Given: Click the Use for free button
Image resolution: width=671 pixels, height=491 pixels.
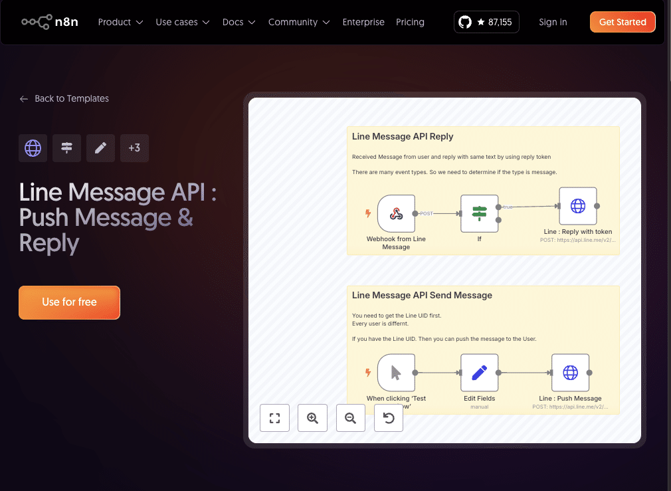Looking at the screenshot, I should point(69,302).
